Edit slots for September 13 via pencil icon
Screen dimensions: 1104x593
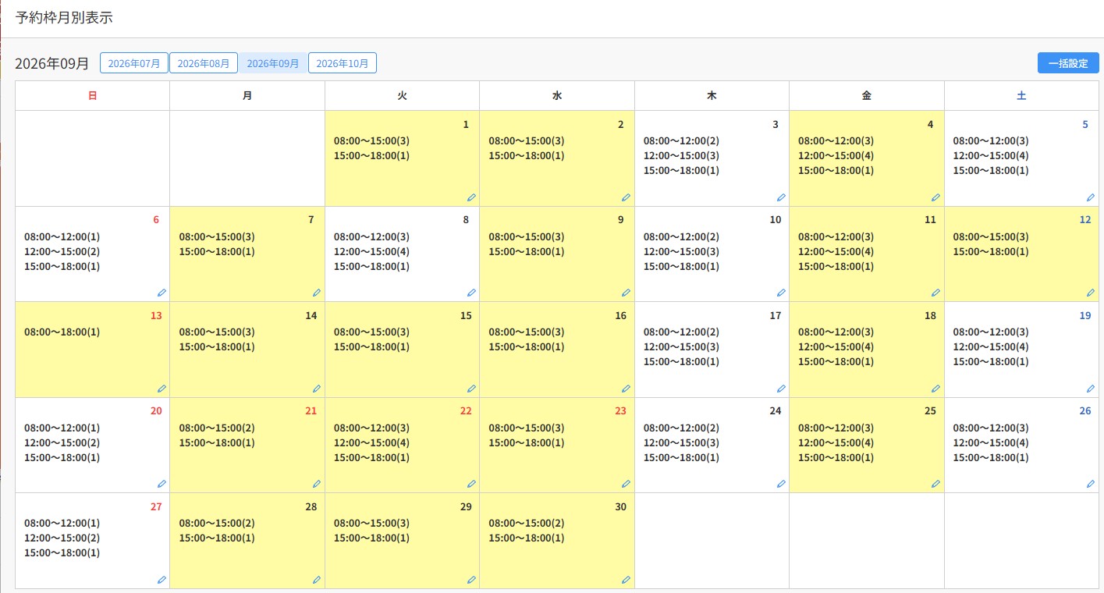[162, 388]
